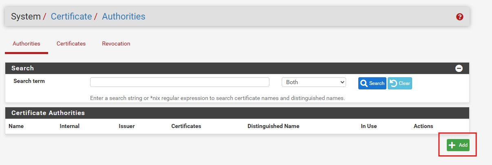This screenshot has height=165, width=492.
Task: Collapse the Search panel with minus icon
Action: coord(459,68)
